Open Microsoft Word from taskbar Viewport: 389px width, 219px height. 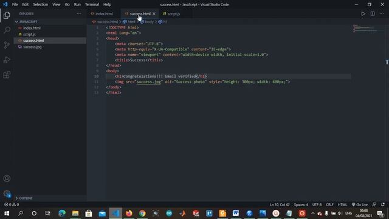pyautogui.click(x=236, y=214)
